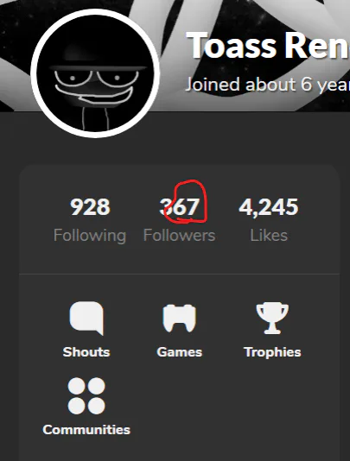Viewport: 350px width, 461px height.
Task: Click the red hand-drawn circle annotation
Action: coord(186,202)
